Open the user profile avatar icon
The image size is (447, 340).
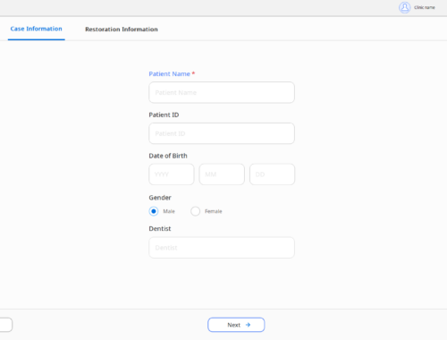point(404,7)
